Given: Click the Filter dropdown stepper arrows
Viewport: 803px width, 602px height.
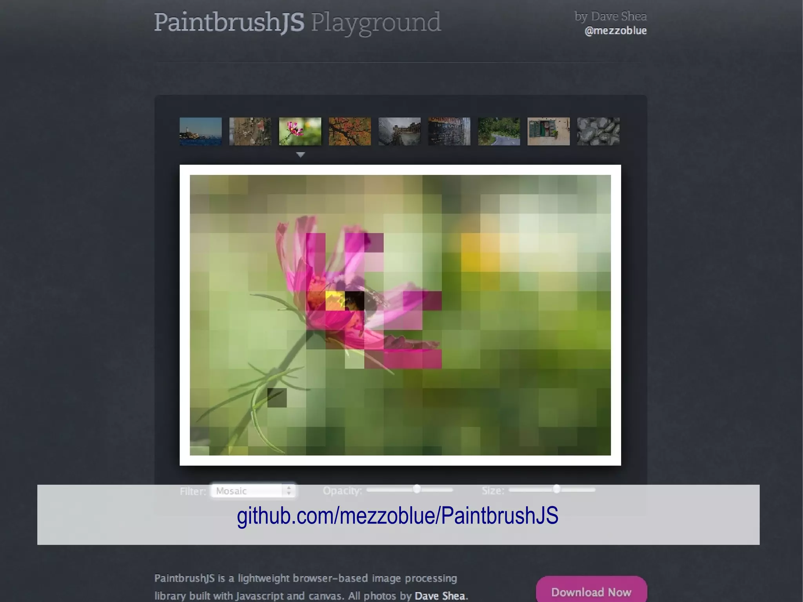Looking at the screenshot, I should pyautogui.click(x=289, y=491).
